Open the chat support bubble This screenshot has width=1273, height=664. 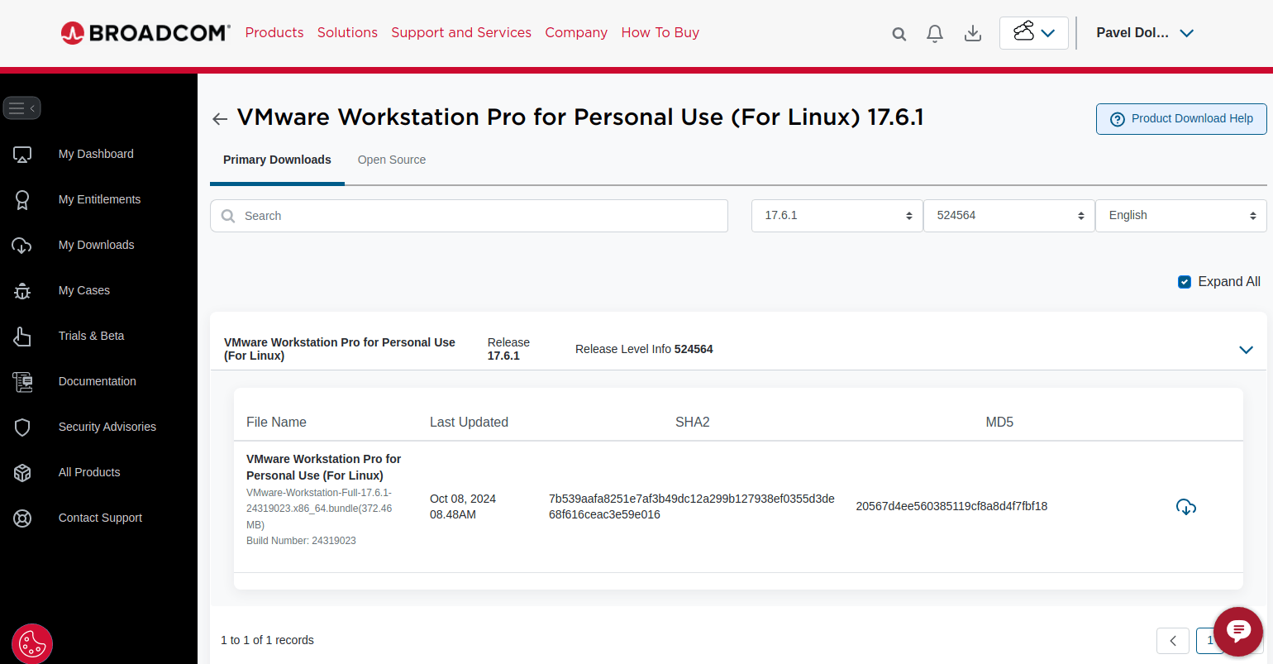1237,632
